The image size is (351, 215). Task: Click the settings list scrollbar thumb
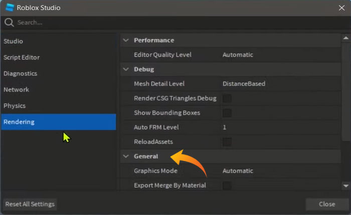point(346,91)
